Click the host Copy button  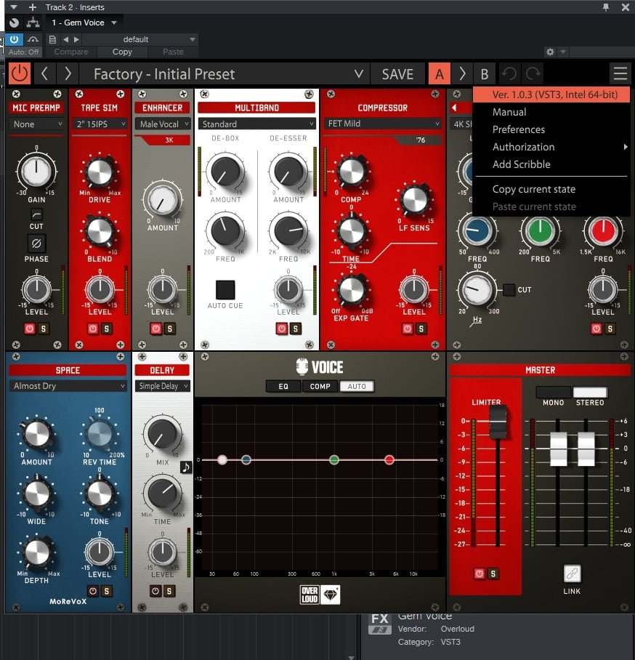click(122, 52)
